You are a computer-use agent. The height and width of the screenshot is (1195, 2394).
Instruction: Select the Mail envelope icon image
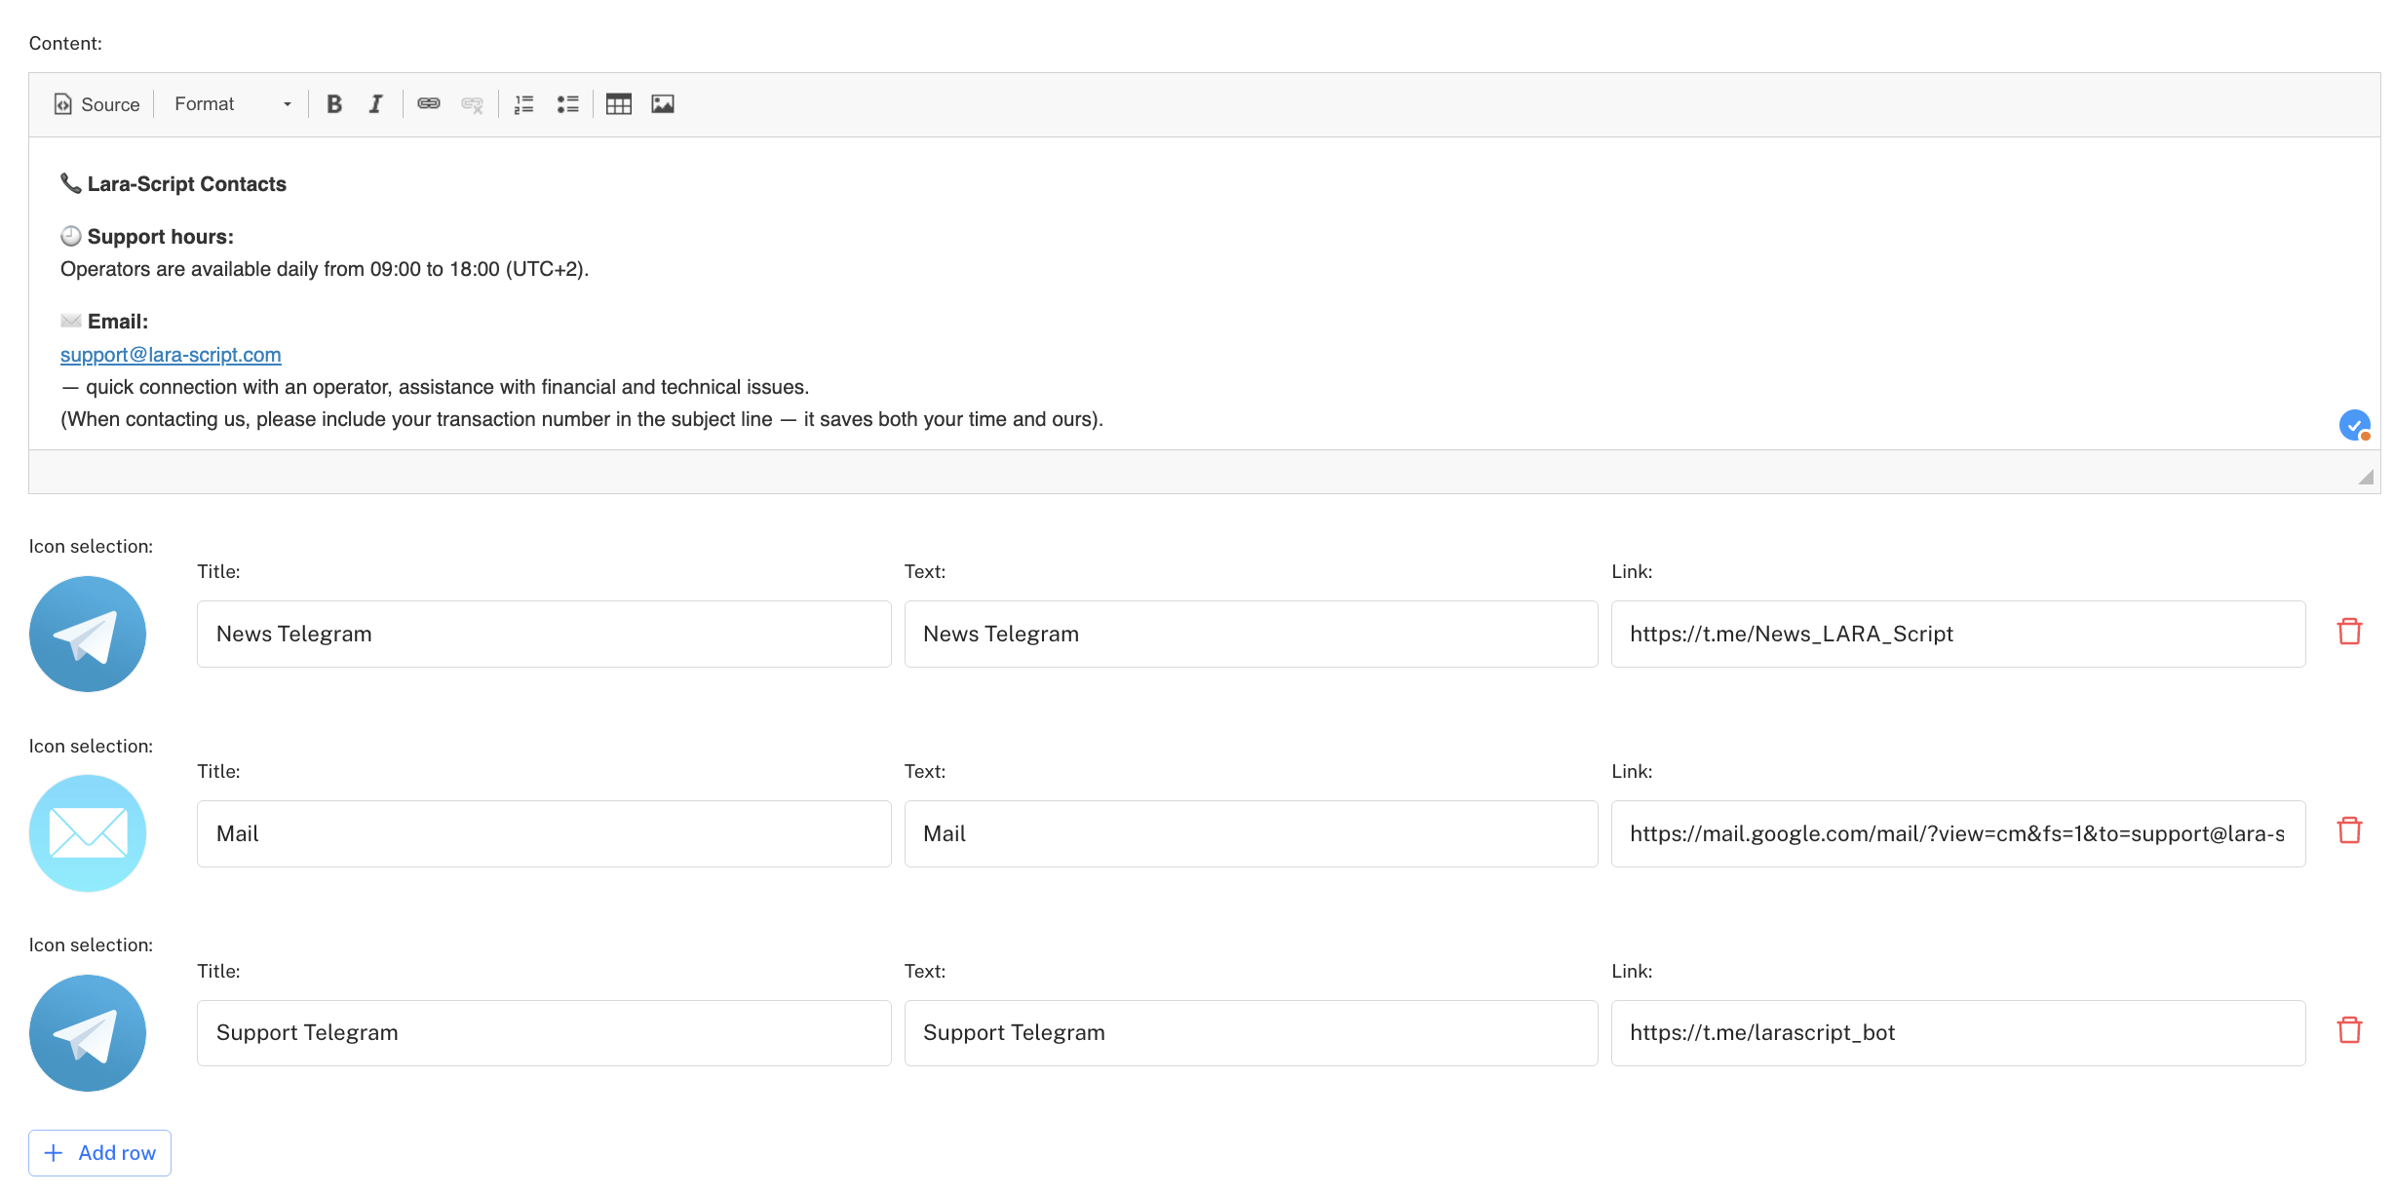(x=88, y=833)
